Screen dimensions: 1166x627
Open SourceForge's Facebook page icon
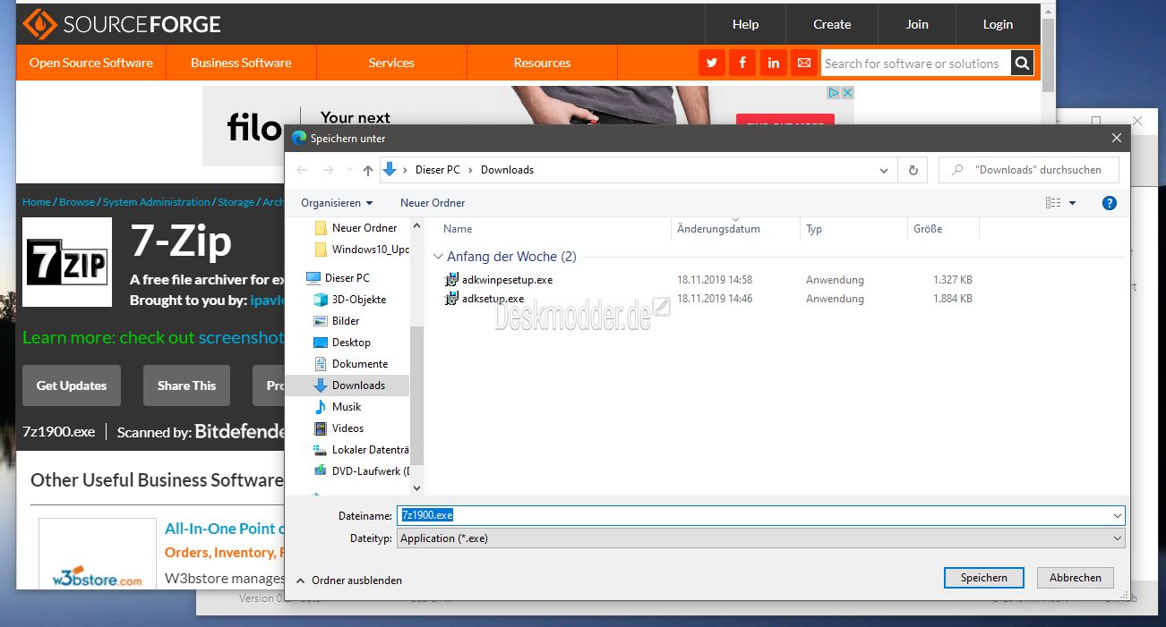(x=742, y=64)
